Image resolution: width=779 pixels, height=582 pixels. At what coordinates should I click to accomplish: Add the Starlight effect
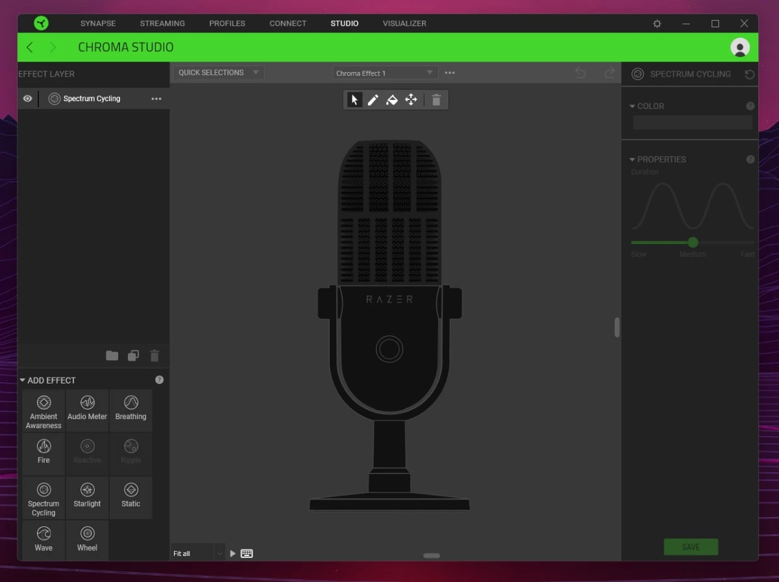pyautogui.click(x=87, y=496)
